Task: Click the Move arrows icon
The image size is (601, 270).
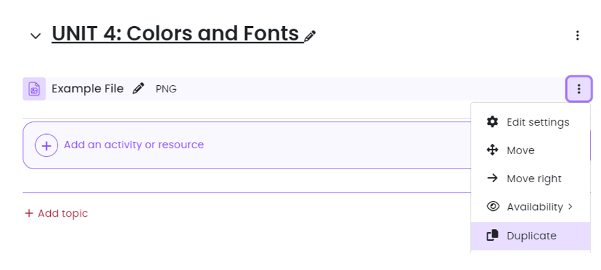Action: [493, 150]
